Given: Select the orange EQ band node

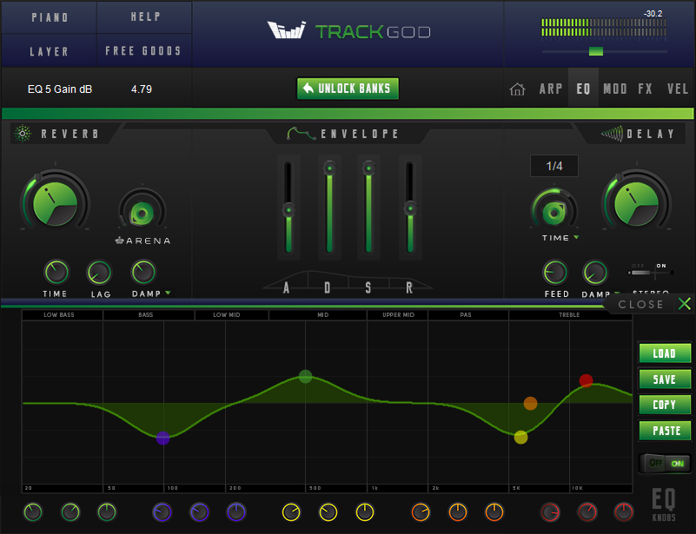Looking at the screenshot, I should [530, 403].
